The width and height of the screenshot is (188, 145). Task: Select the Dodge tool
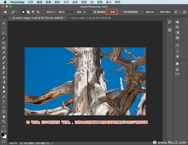click(4, 92)
